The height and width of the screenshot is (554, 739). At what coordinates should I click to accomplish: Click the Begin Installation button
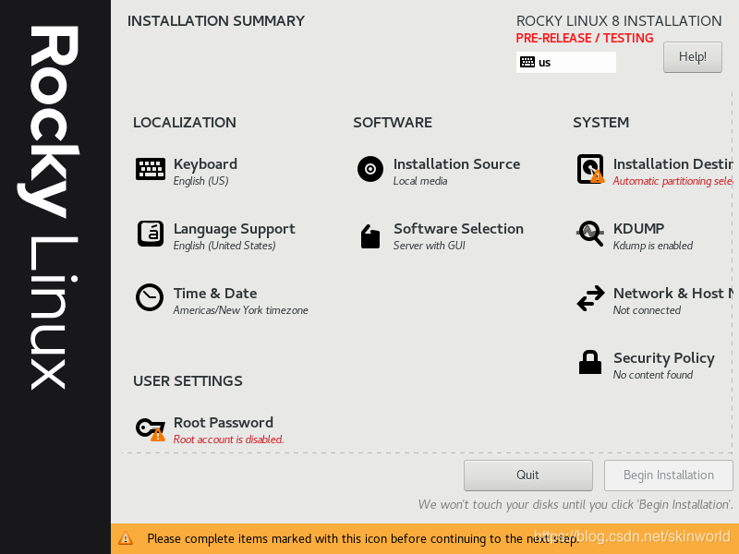coord(668,475)
